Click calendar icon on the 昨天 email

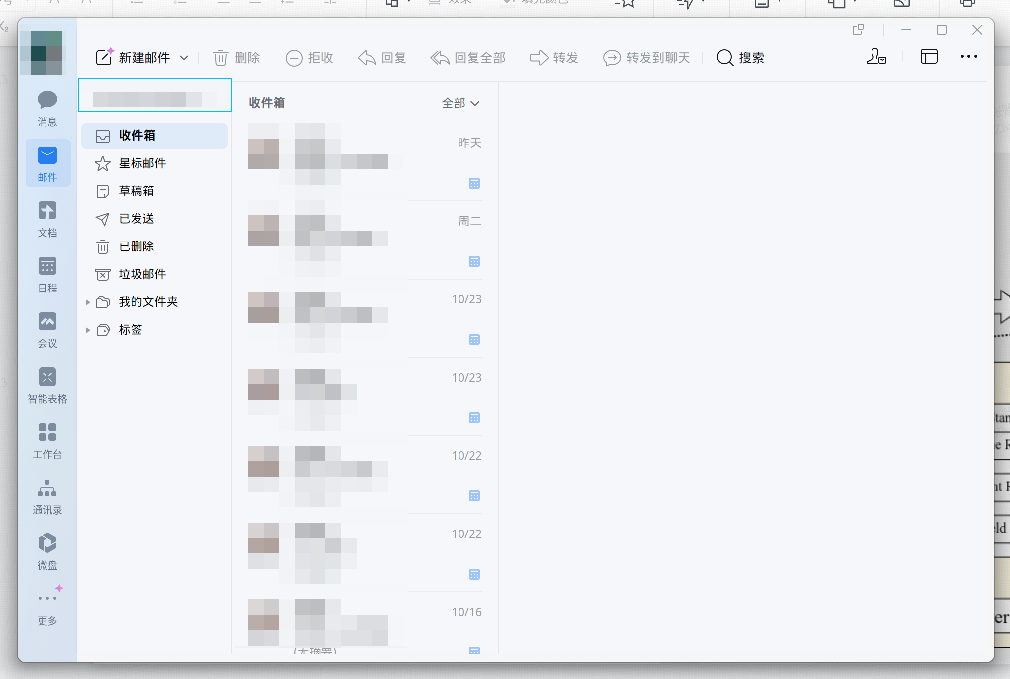(x=474, y=183)
